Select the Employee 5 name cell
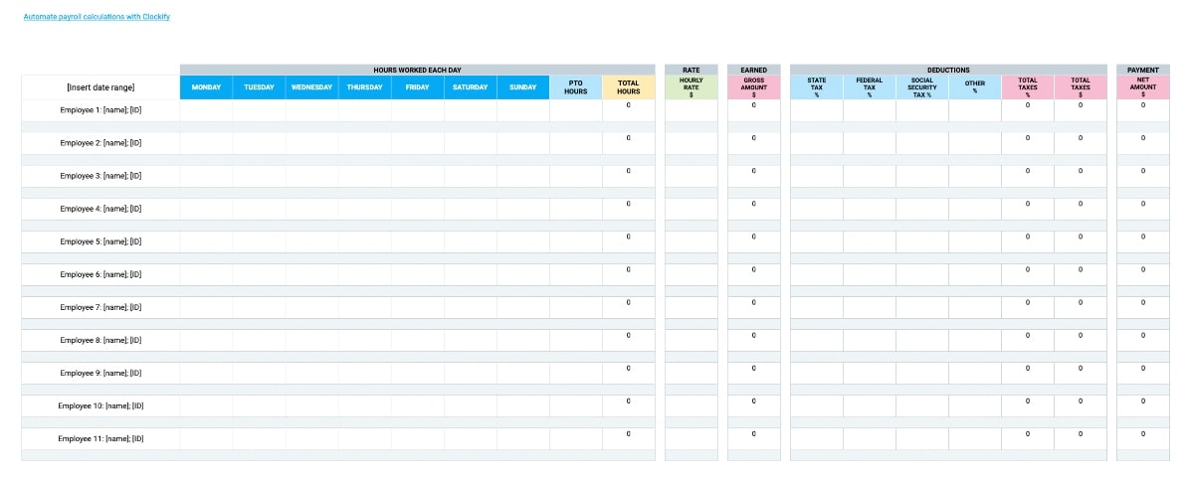The image size is (1194, 480). 100,241
